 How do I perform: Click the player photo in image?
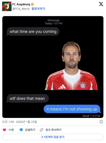(71, 66)
